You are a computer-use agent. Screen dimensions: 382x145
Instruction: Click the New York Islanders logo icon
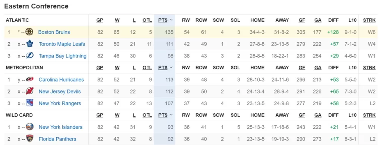30,127
